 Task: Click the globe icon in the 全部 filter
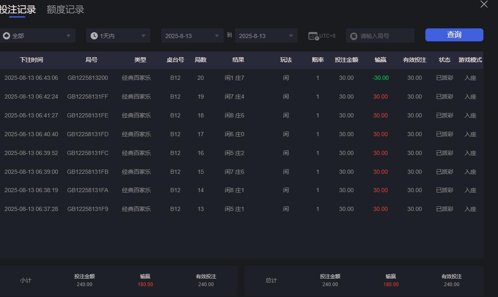pos(6,36)
